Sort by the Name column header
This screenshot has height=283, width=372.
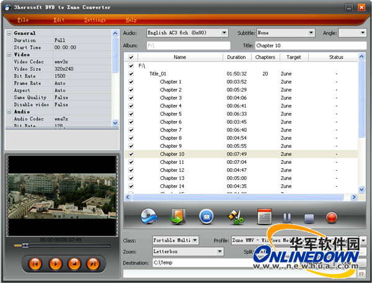click(180, 57)
